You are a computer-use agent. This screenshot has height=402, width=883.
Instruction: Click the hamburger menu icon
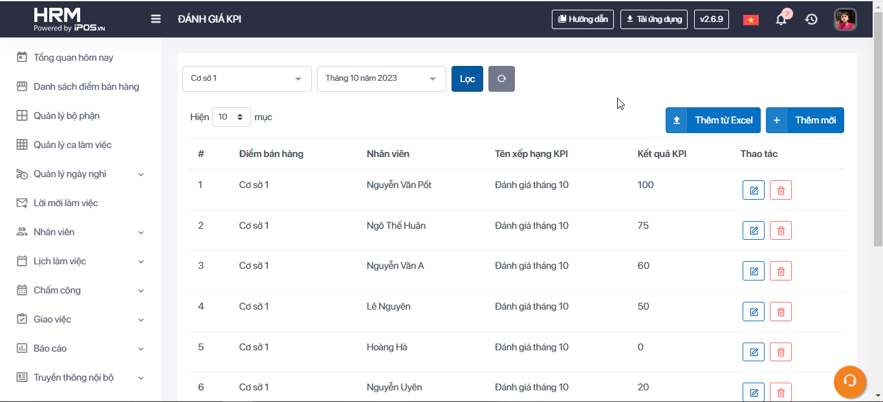pos(156,19)
